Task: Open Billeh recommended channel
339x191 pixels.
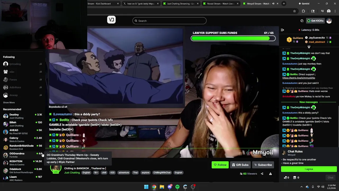Action: tap(23, 124)
